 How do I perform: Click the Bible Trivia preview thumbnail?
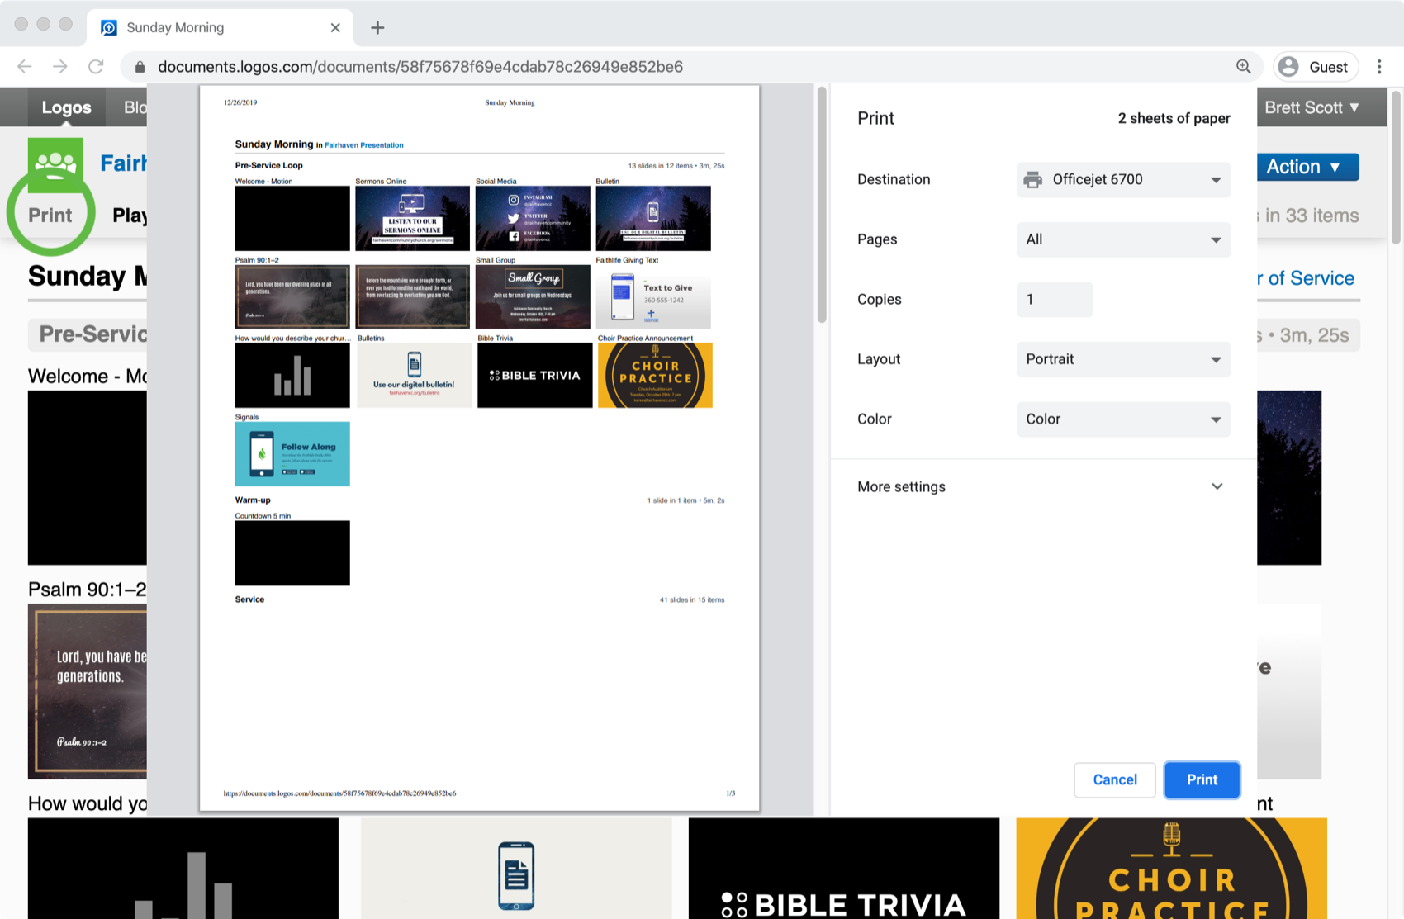click(534, 375)
